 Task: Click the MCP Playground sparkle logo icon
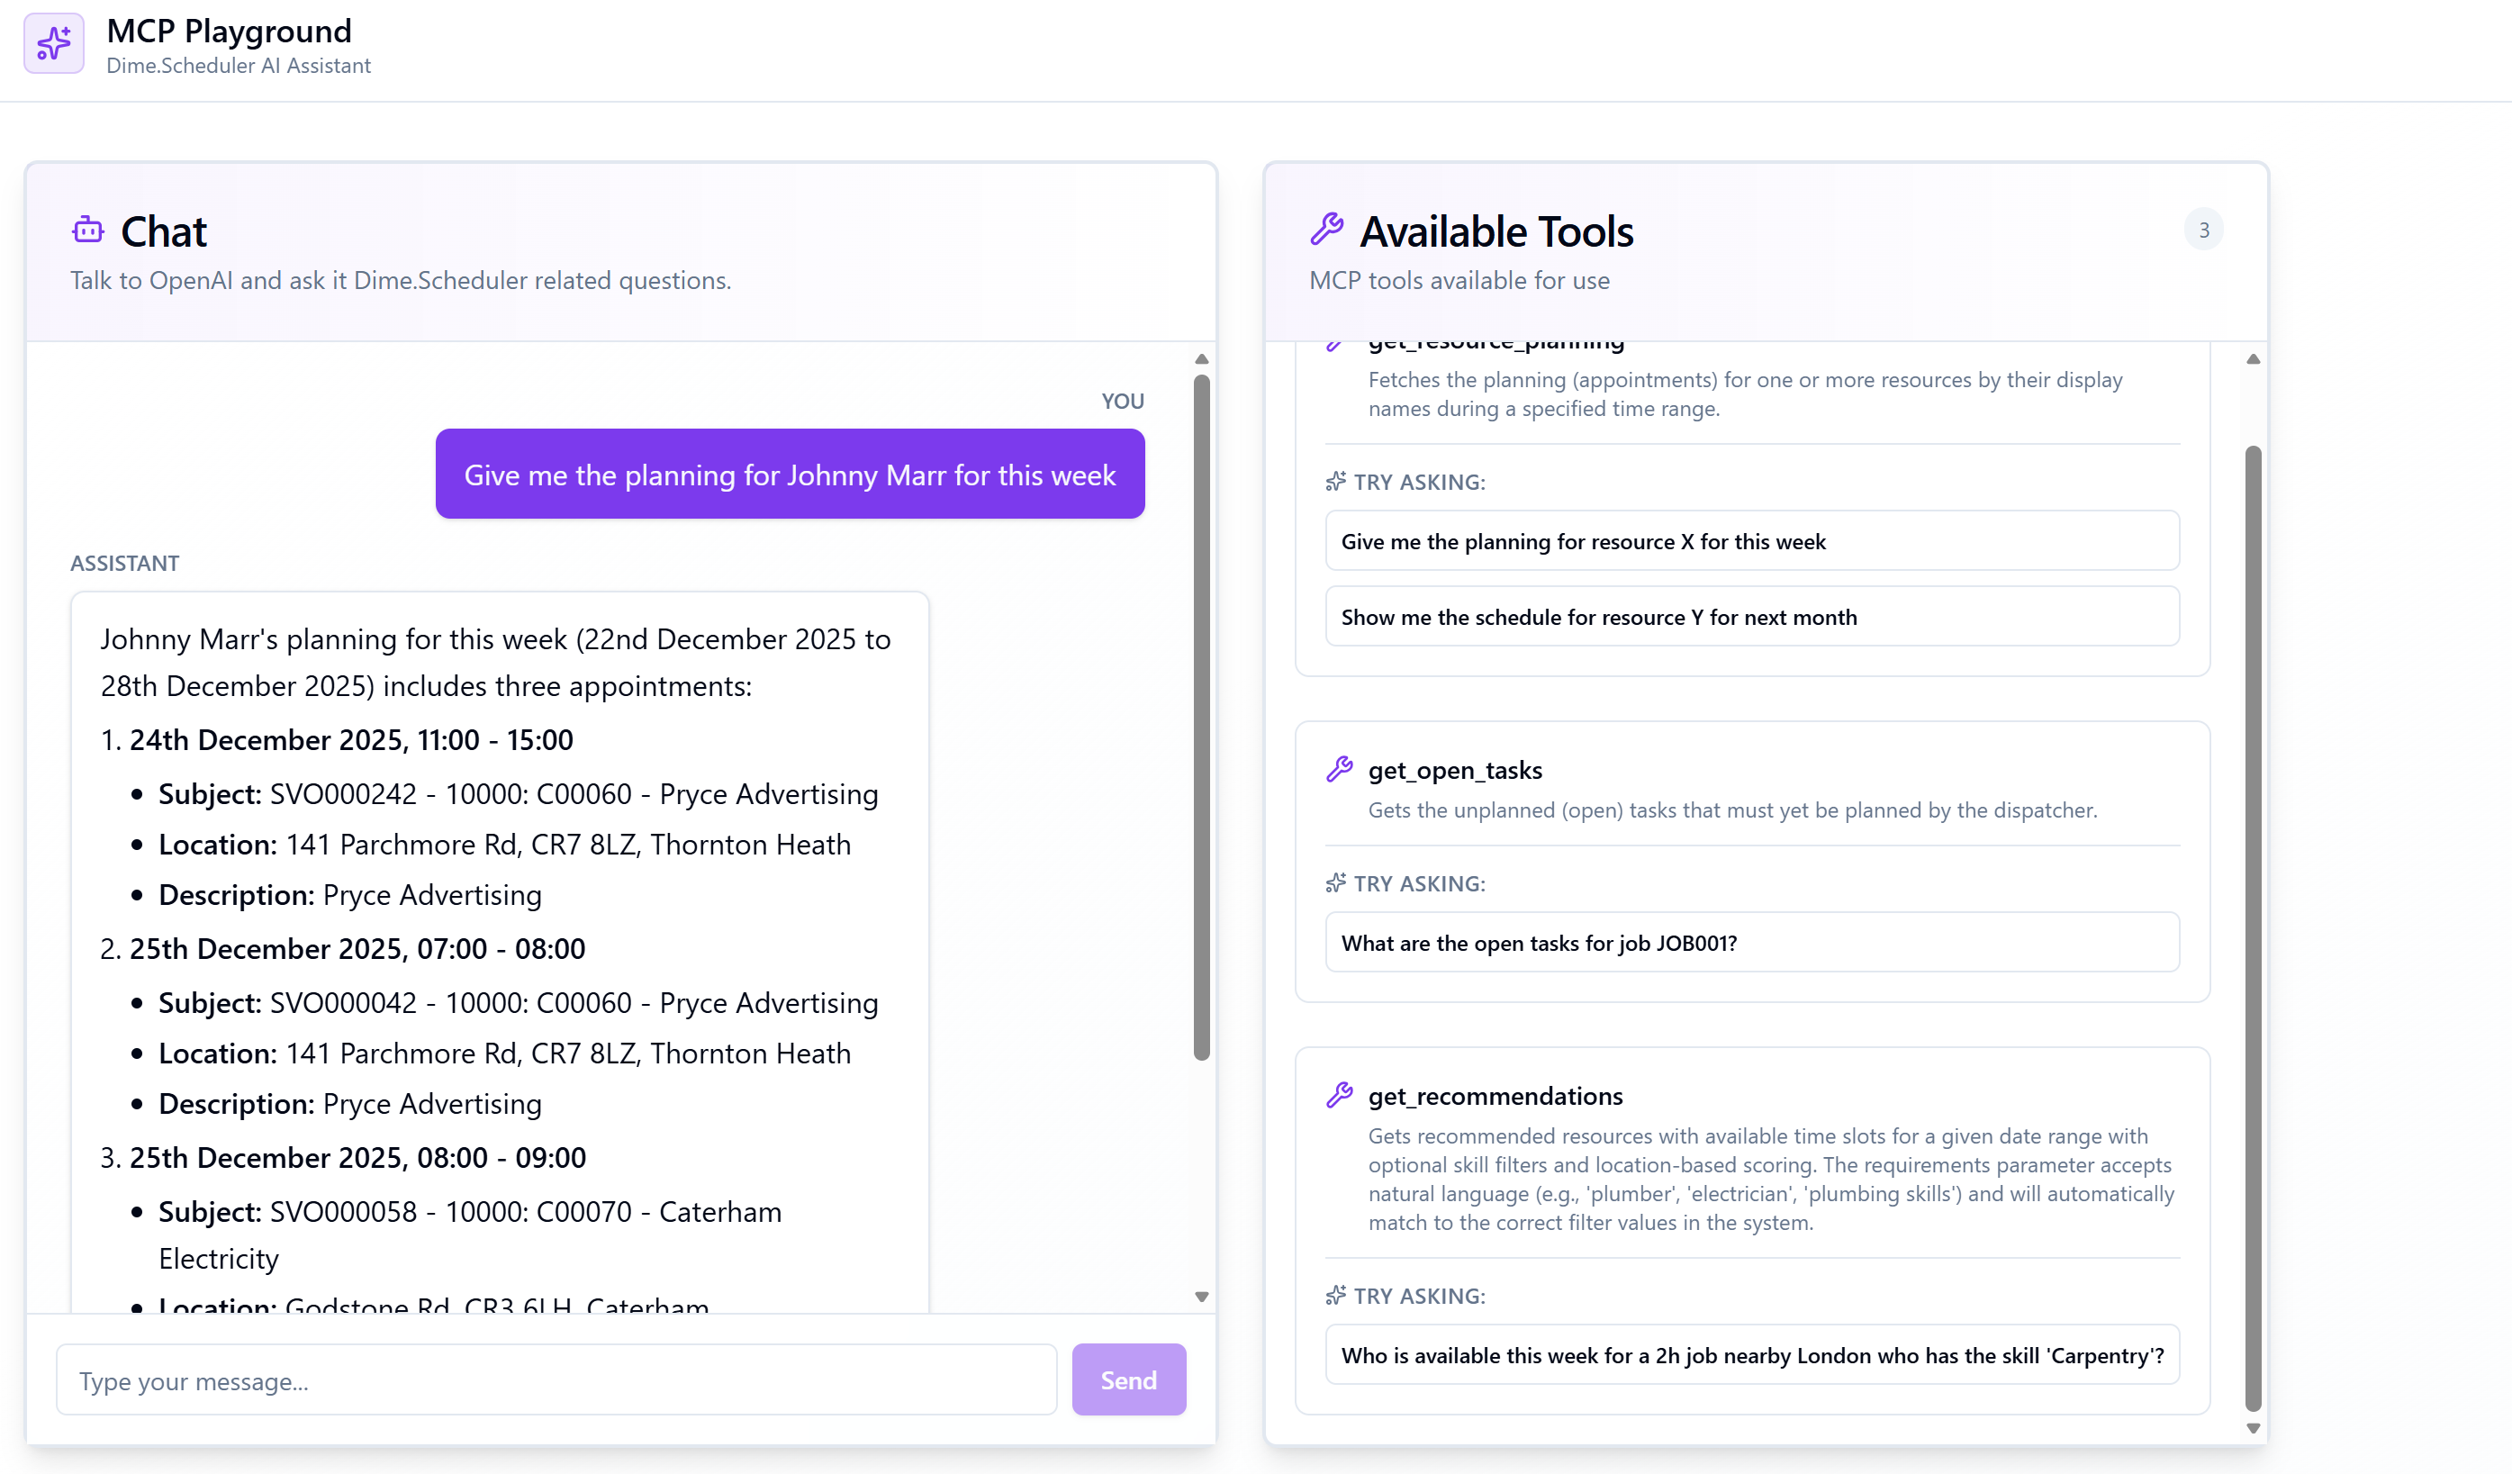coord(54,44)
